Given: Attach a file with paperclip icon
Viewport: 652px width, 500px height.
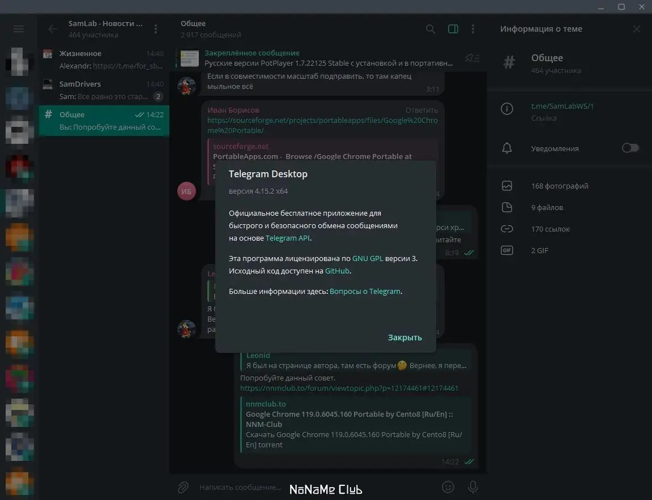Looking at the screenshot, I should [183, 487].
